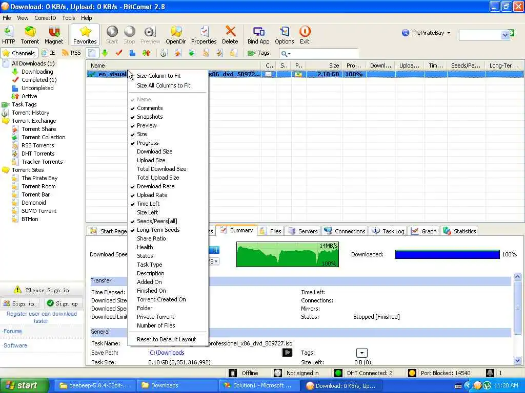Image resolution: width=525 pixels, height=393 pixels.
Task: Open the Tags dropdown in General section
Action: [x=361, y=353]
